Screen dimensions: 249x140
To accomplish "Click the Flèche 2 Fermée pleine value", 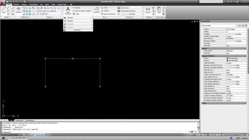I will pos(236,61).
